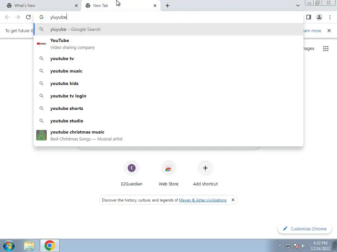Follow the Mayan & Aztec civilizations link
337x252 pixels.
pyautogui.click(x=203, y=200)
